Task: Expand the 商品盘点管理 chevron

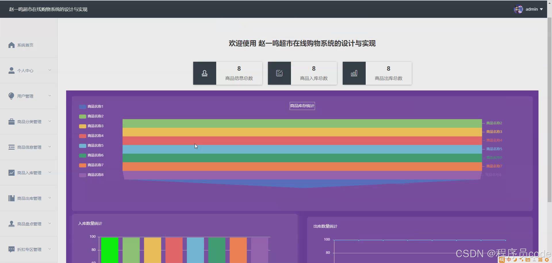Action: pos(50,223)
